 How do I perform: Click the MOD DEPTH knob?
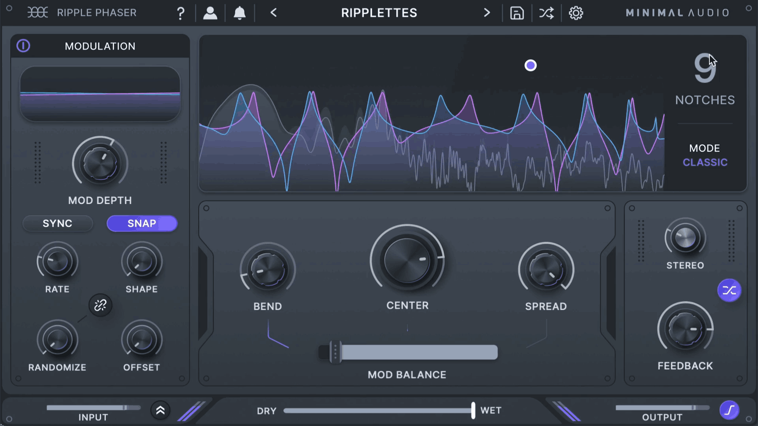coord(100,163)
